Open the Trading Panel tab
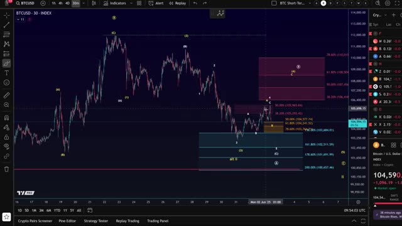This screenshot has height=226, width=402. (x=158, y=221)
